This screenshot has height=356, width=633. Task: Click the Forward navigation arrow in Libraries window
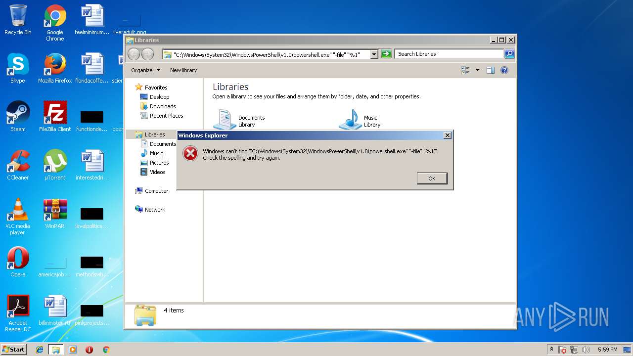tap(147, 54)
